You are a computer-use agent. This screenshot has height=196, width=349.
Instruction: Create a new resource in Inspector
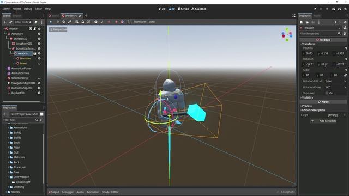tap(302, 22)
